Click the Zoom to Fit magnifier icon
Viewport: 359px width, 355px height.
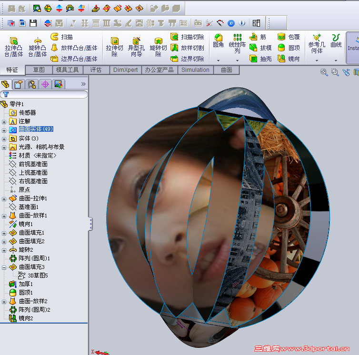(x=324, y=72)
